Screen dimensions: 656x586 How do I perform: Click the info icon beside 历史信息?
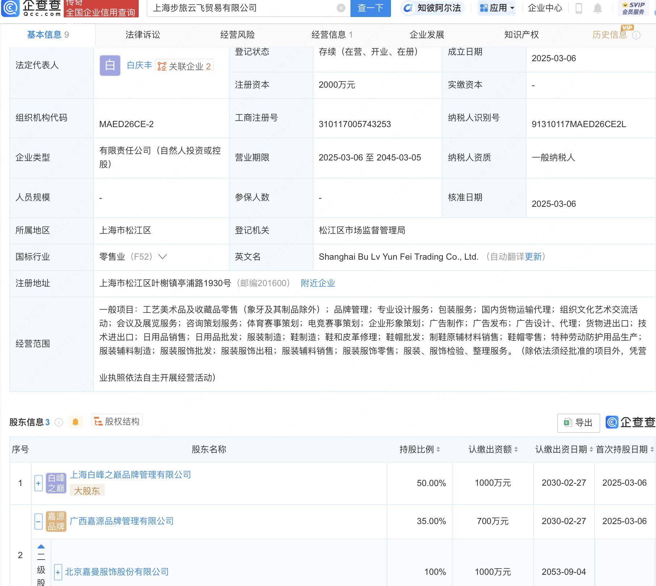coord(636,35)
